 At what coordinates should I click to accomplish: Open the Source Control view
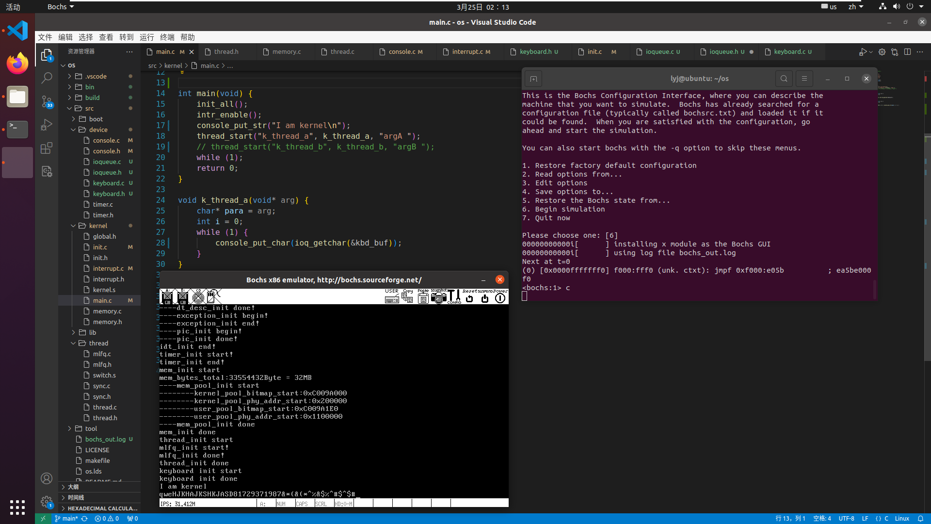coord(47,101)
